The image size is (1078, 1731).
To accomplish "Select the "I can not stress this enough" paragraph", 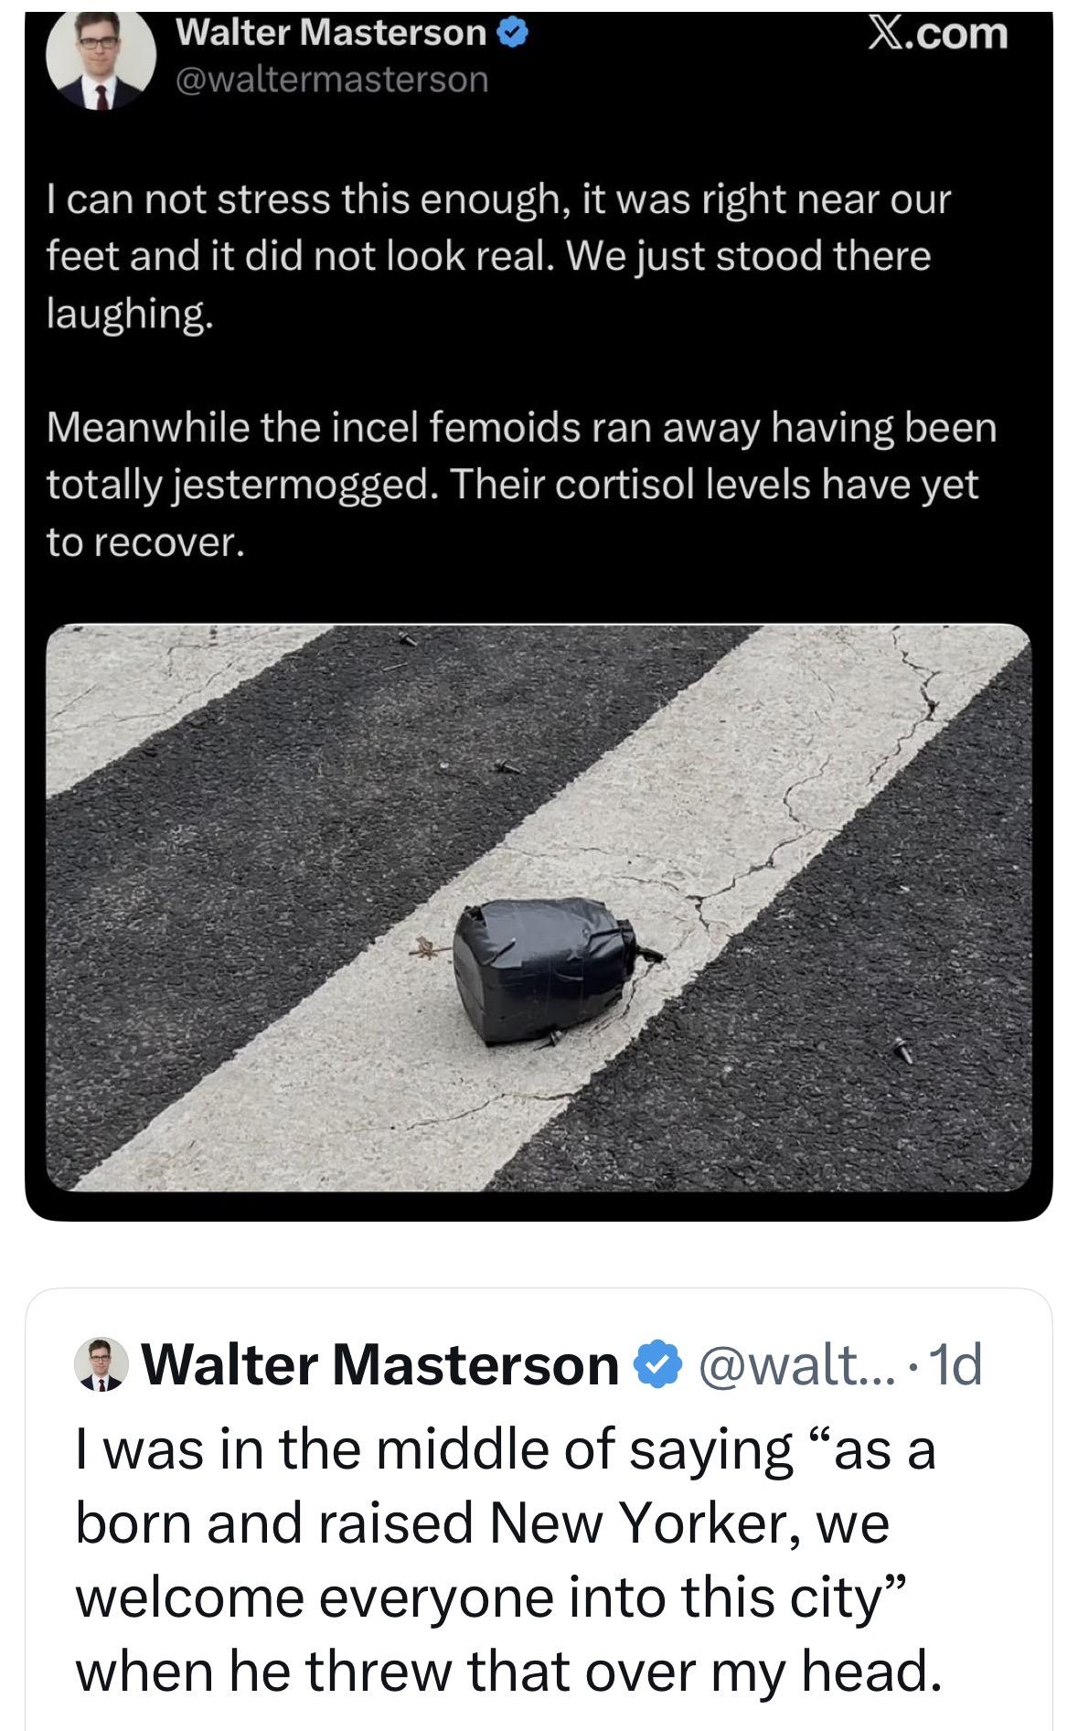I will (x=499, y=256).
